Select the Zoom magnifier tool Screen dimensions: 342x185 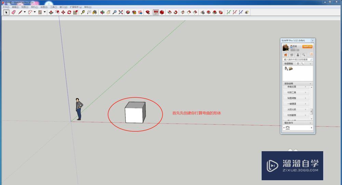point(115,12)
